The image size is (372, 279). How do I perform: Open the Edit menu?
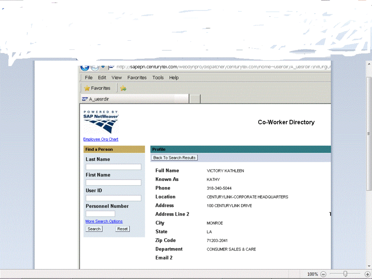coord(102,78)
